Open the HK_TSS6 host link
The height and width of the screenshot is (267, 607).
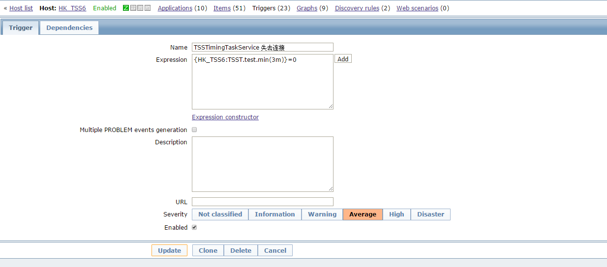click(73, 8)
